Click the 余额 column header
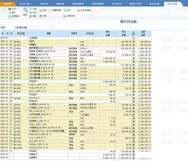Screen dimensions: 188x161 tap(143, 32)
